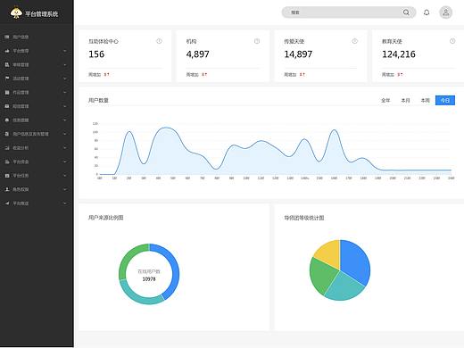Expand the 平台任务 submenu chevron

point(65,176)
